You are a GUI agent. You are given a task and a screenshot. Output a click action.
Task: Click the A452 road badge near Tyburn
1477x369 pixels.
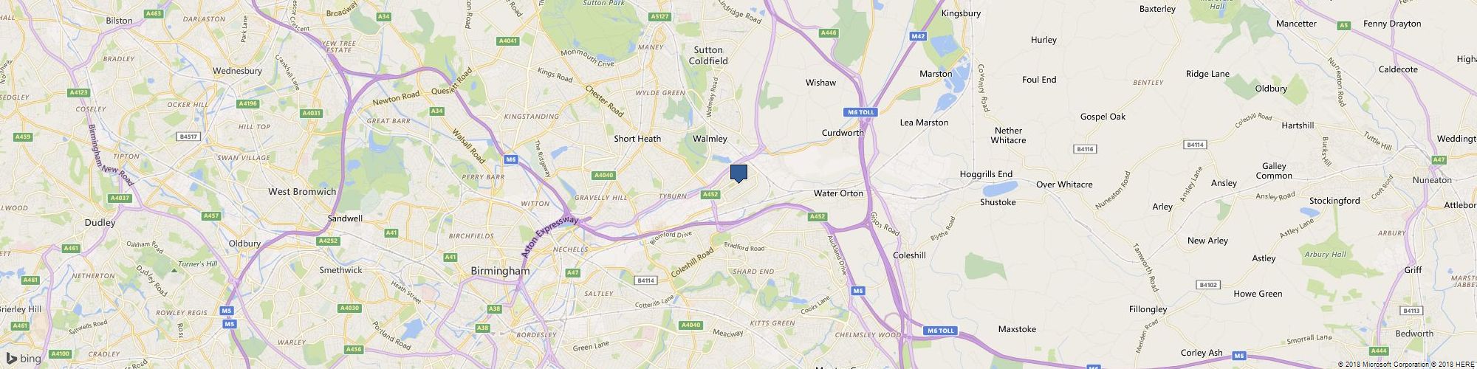point(710,195)
